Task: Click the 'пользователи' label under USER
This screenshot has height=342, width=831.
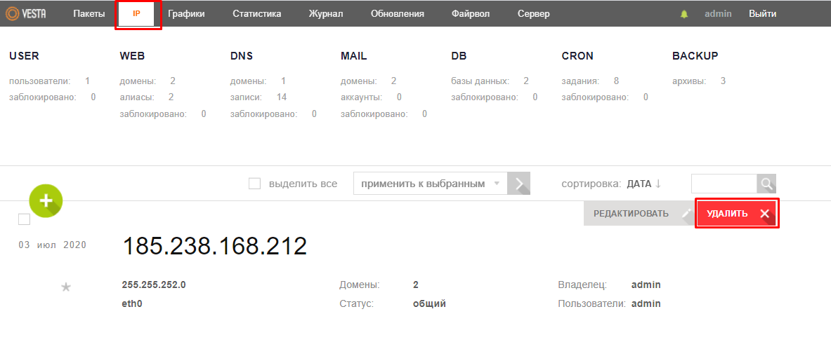Action: click(40, 81)
